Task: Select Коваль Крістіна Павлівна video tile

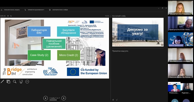Action: pyautogui.click(x=180, y=8)
